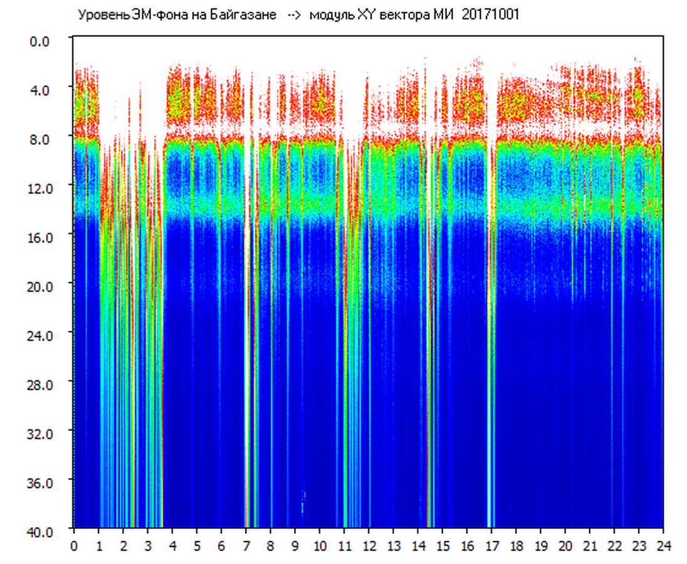The width and height of the screenshot is (687, 564).
Task: Select hour 4 on the time axis
Action: pos(172,545)
